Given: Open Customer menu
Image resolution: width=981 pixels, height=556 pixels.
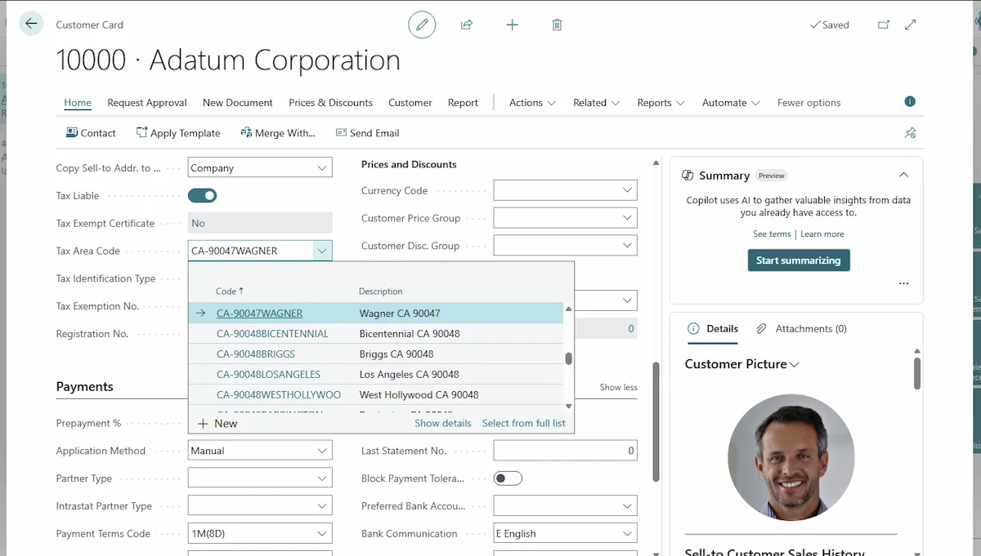Looking at the screenshot, I should pyautogui.click(x=410, y=102).
